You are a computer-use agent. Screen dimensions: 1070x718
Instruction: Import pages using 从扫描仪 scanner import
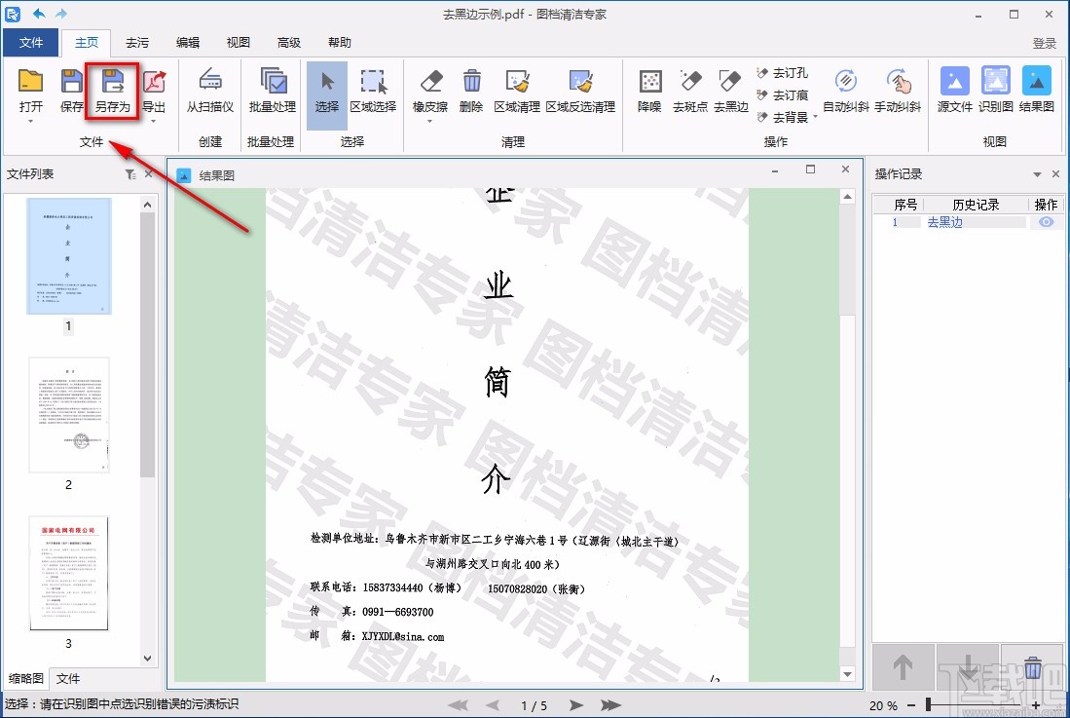tap(210, 93)
